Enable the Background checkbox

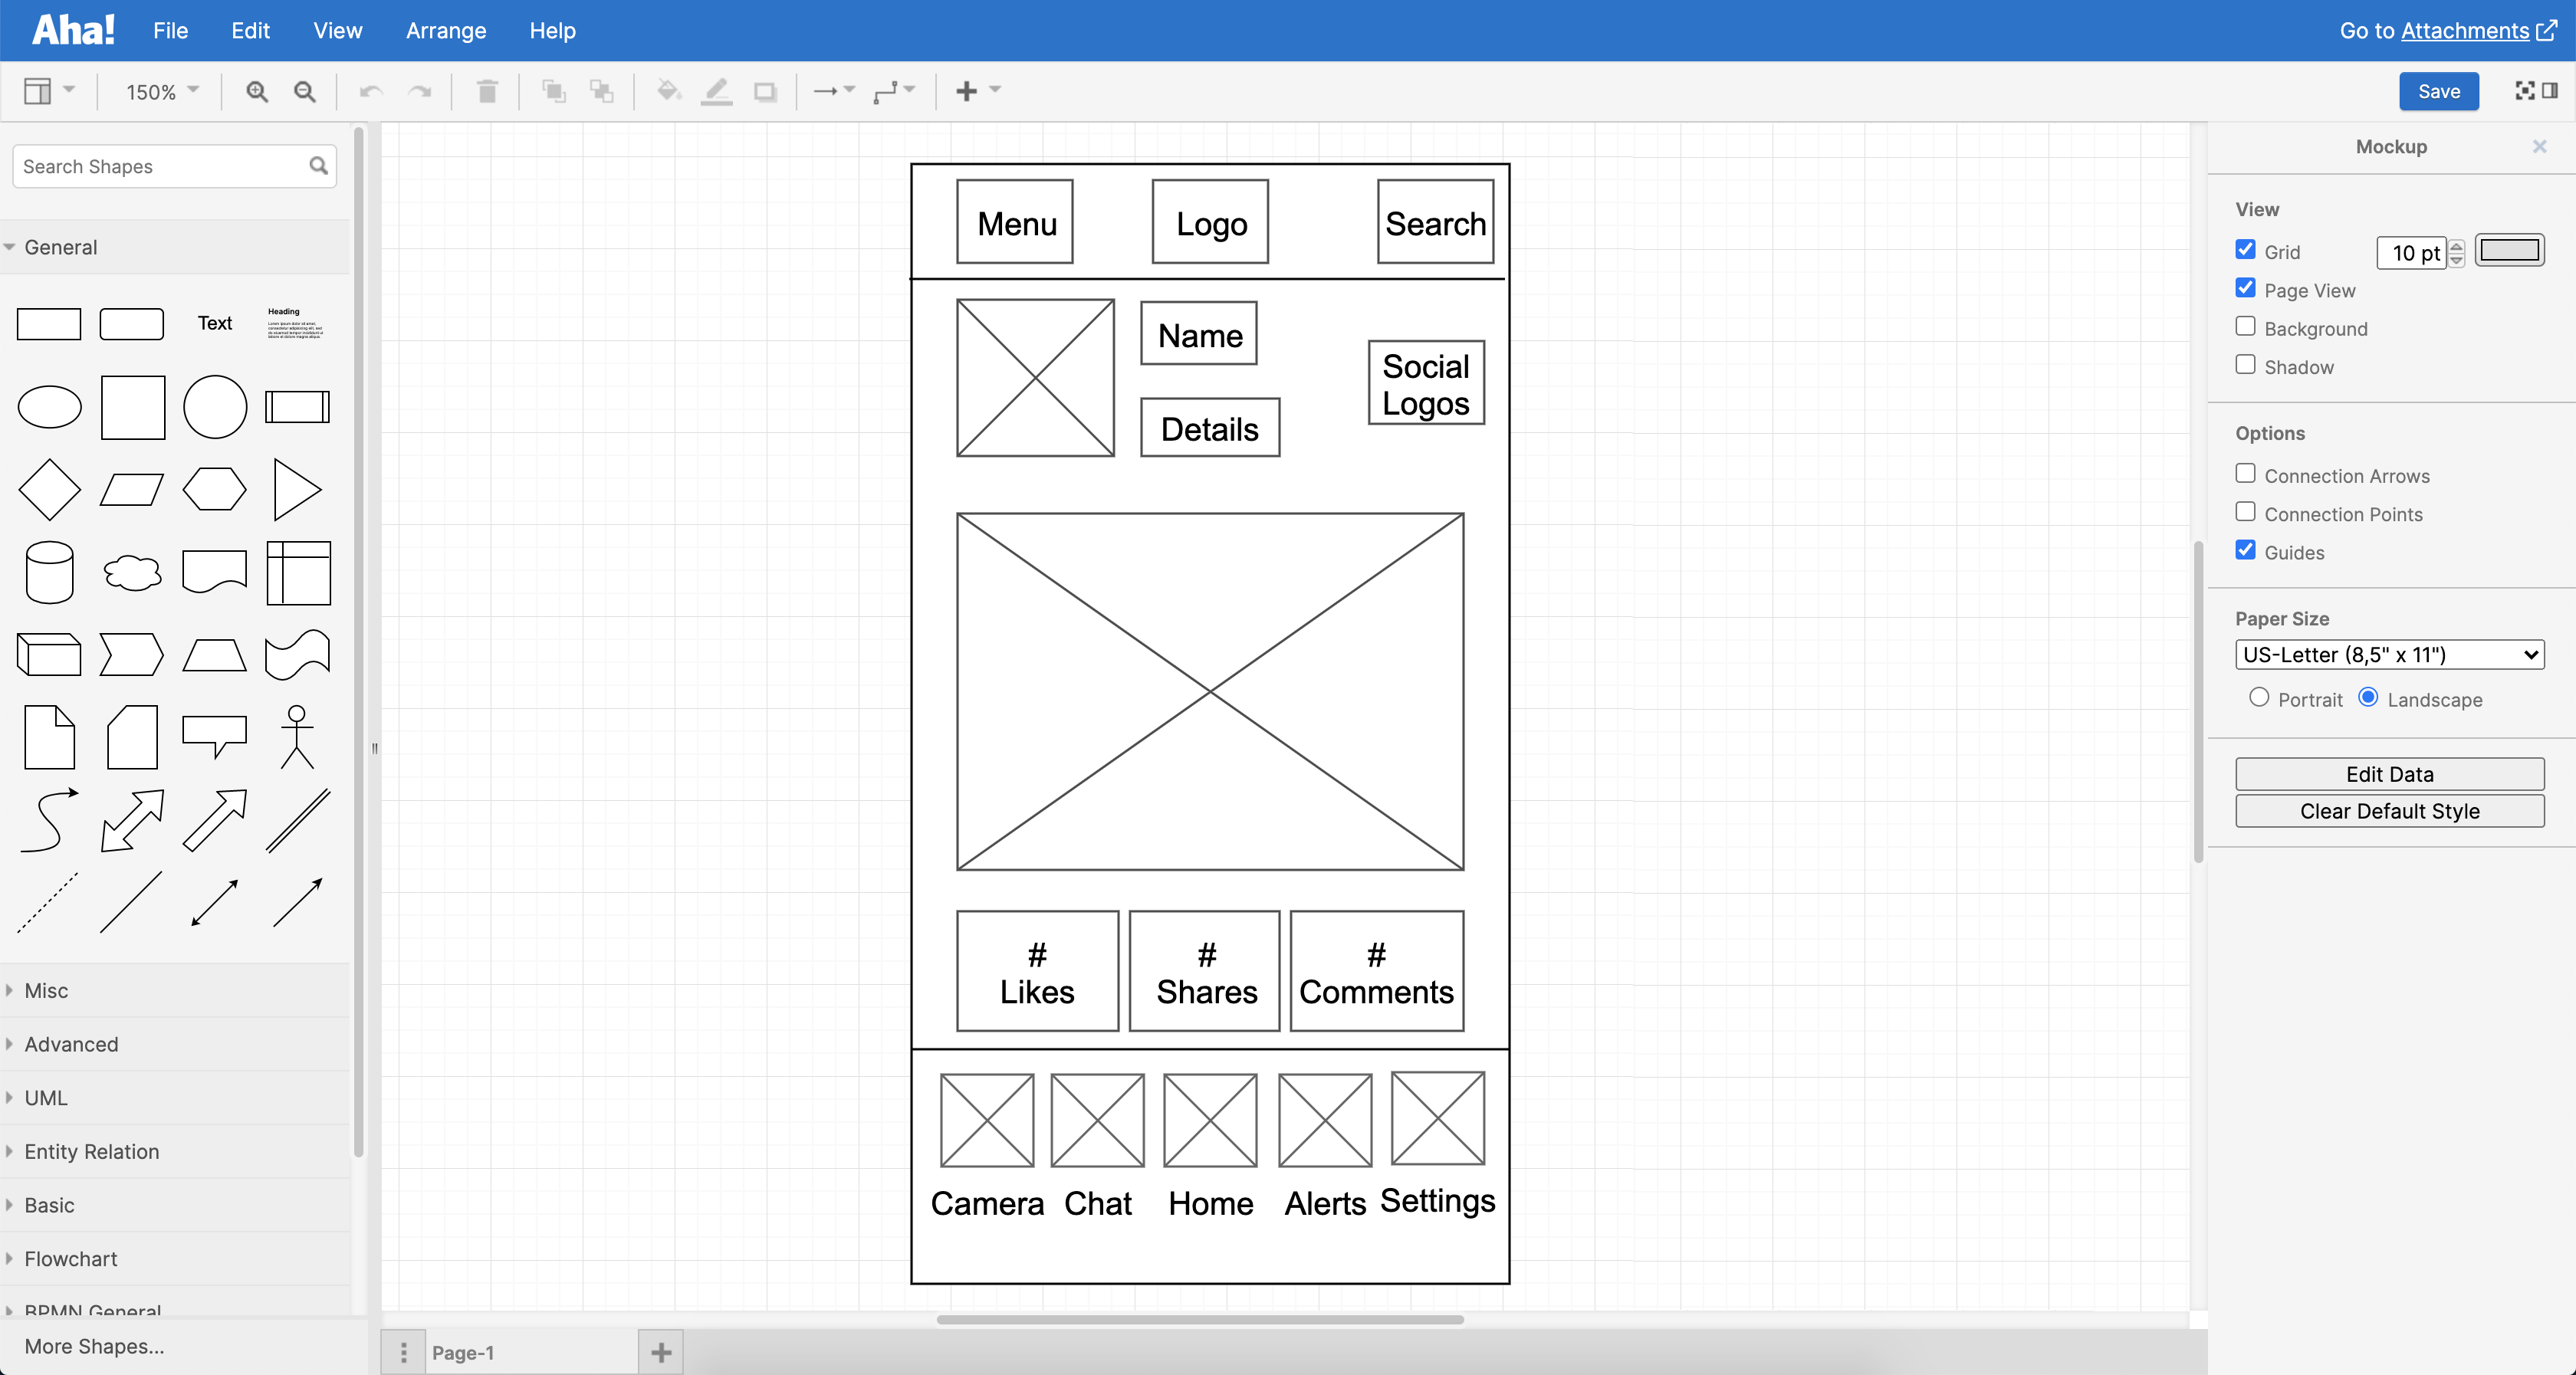[x=2245, y=327]
